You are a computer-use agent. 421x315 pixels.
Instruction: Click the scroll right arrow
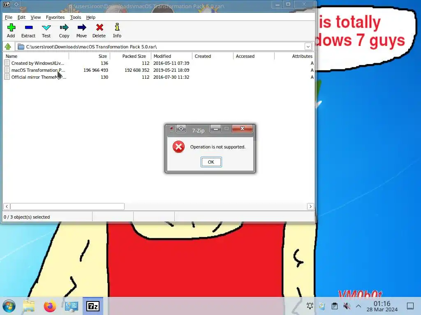click(311, 207)
